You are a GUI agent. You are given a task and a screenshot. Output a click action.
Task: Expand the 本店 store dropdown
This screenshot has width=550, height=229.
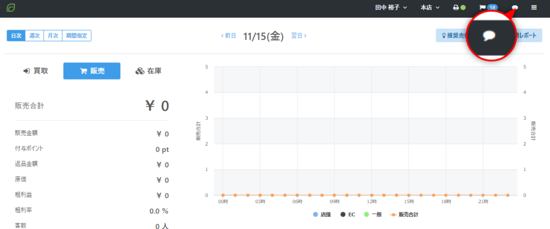click(x=430, y=8)
